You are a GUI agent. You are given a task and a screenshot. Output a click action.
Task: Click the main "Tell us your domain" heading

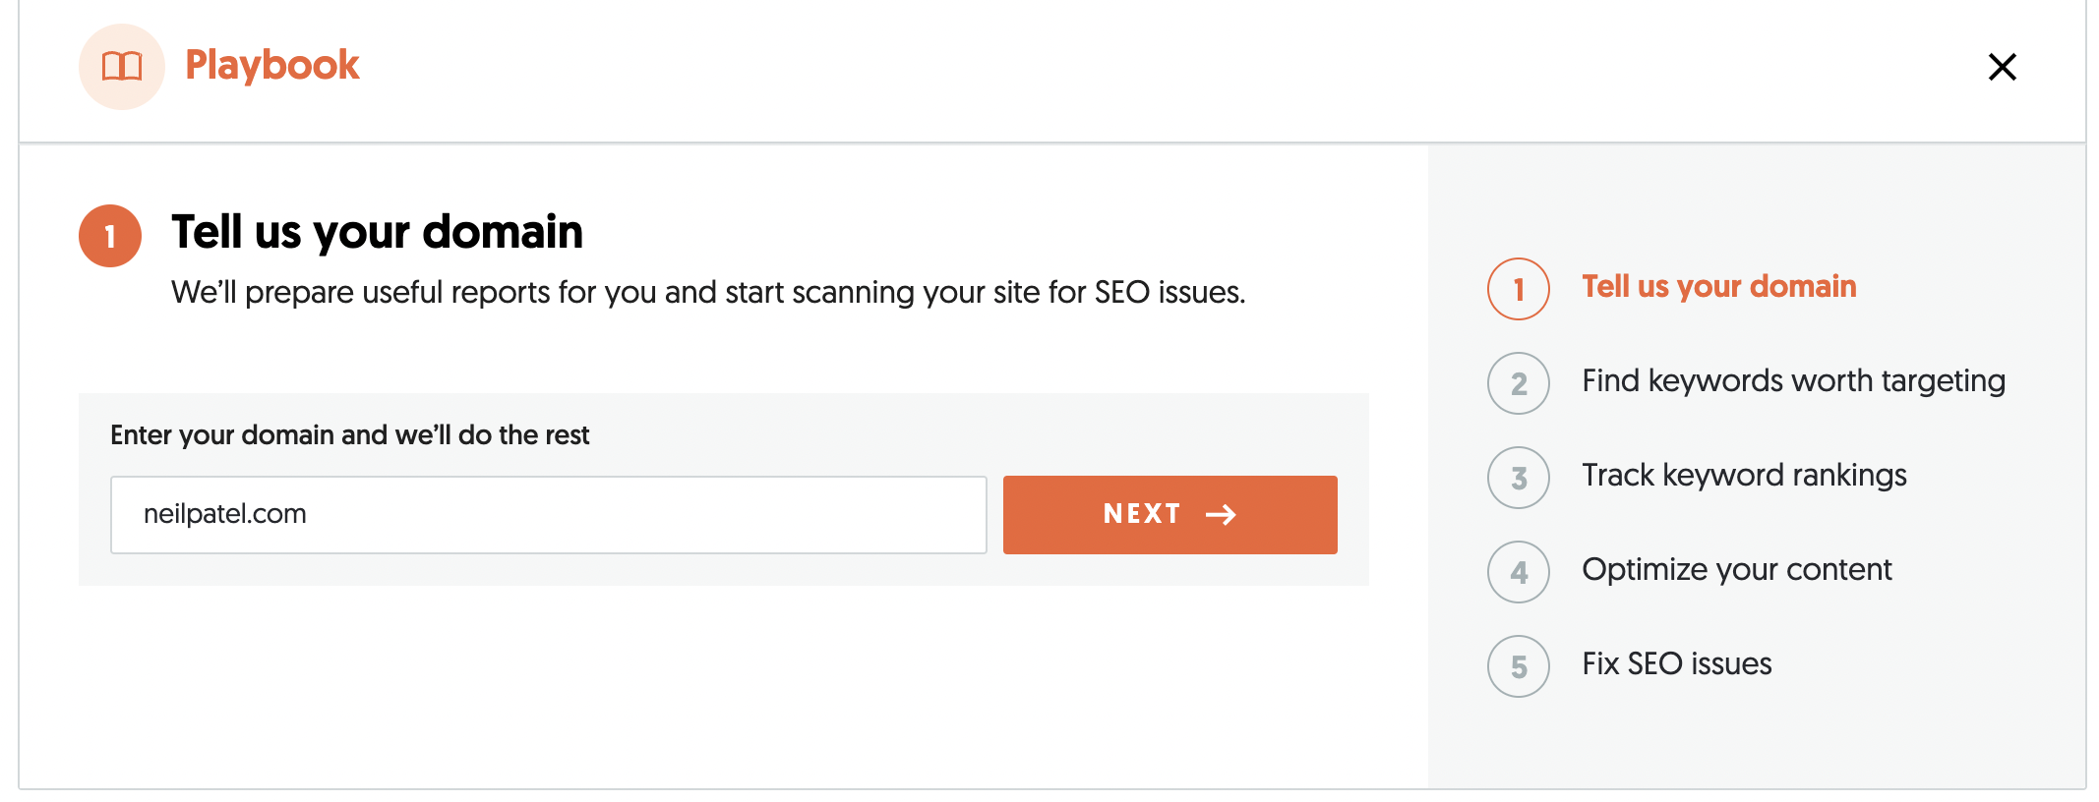click(x=377, y=233)
